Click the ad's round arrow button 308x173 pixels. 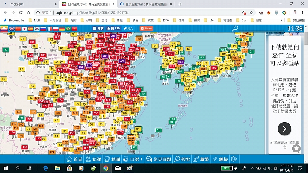(x=284, y=129)
